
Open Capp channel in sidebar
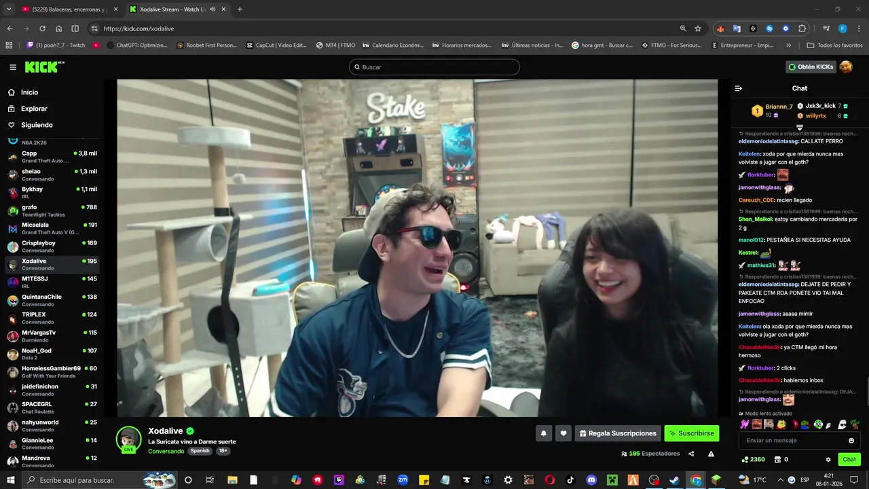52,157
